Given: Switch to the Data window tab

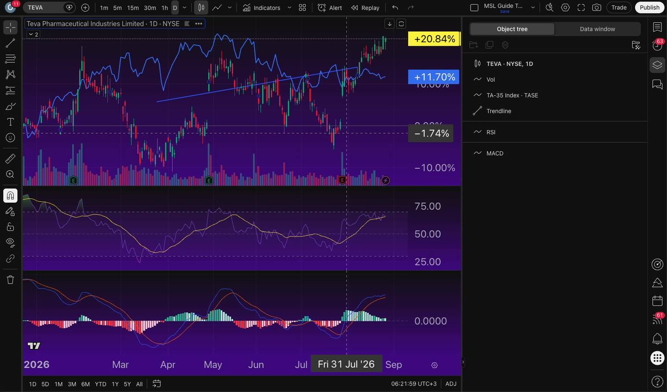Looking at the screenshot, I should click(x=598, y=29).
